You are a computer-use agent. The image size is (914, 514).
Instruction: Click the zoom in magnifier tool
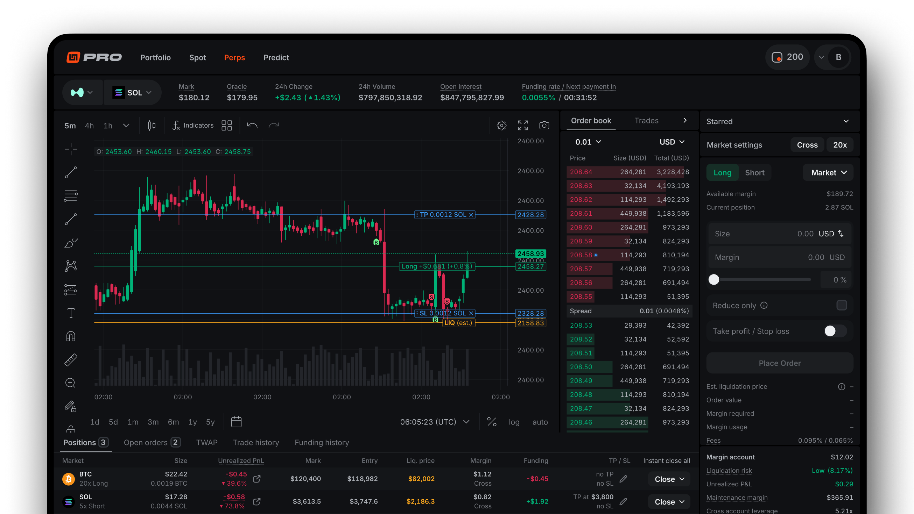[71, 383]
